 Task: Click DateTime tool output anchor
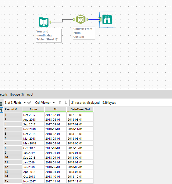(x=87, y=20)
